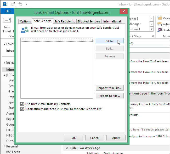Click the Cancel button
Viewport: 170px width, 154px height.
coord(95,138)
